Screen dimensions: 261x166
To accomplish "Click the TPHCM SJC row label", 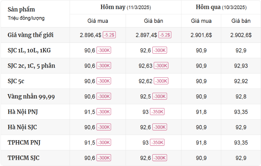I will [23, 158].
